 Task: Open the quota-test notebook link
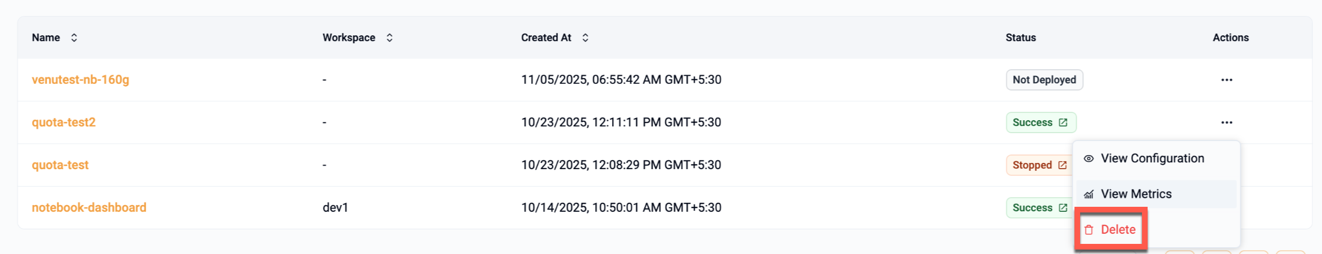60,165
